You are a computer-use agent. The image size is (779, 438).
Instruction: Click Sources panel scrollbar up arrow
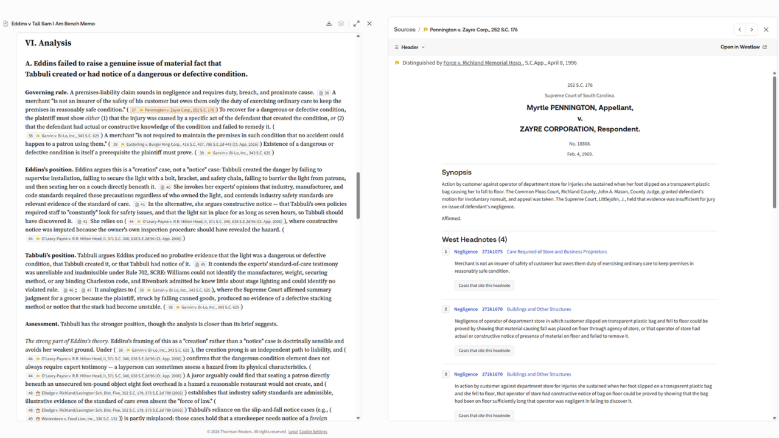coord(774,73)
